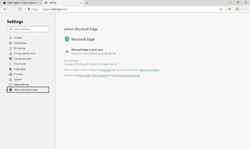Click the Appearance palette icon
250x149 pixels.
point(10,43)
